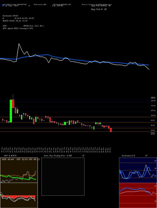Click the white stochastic peak in the Stochastics panel
Screen dimensions: 157x208
point(146,165)
